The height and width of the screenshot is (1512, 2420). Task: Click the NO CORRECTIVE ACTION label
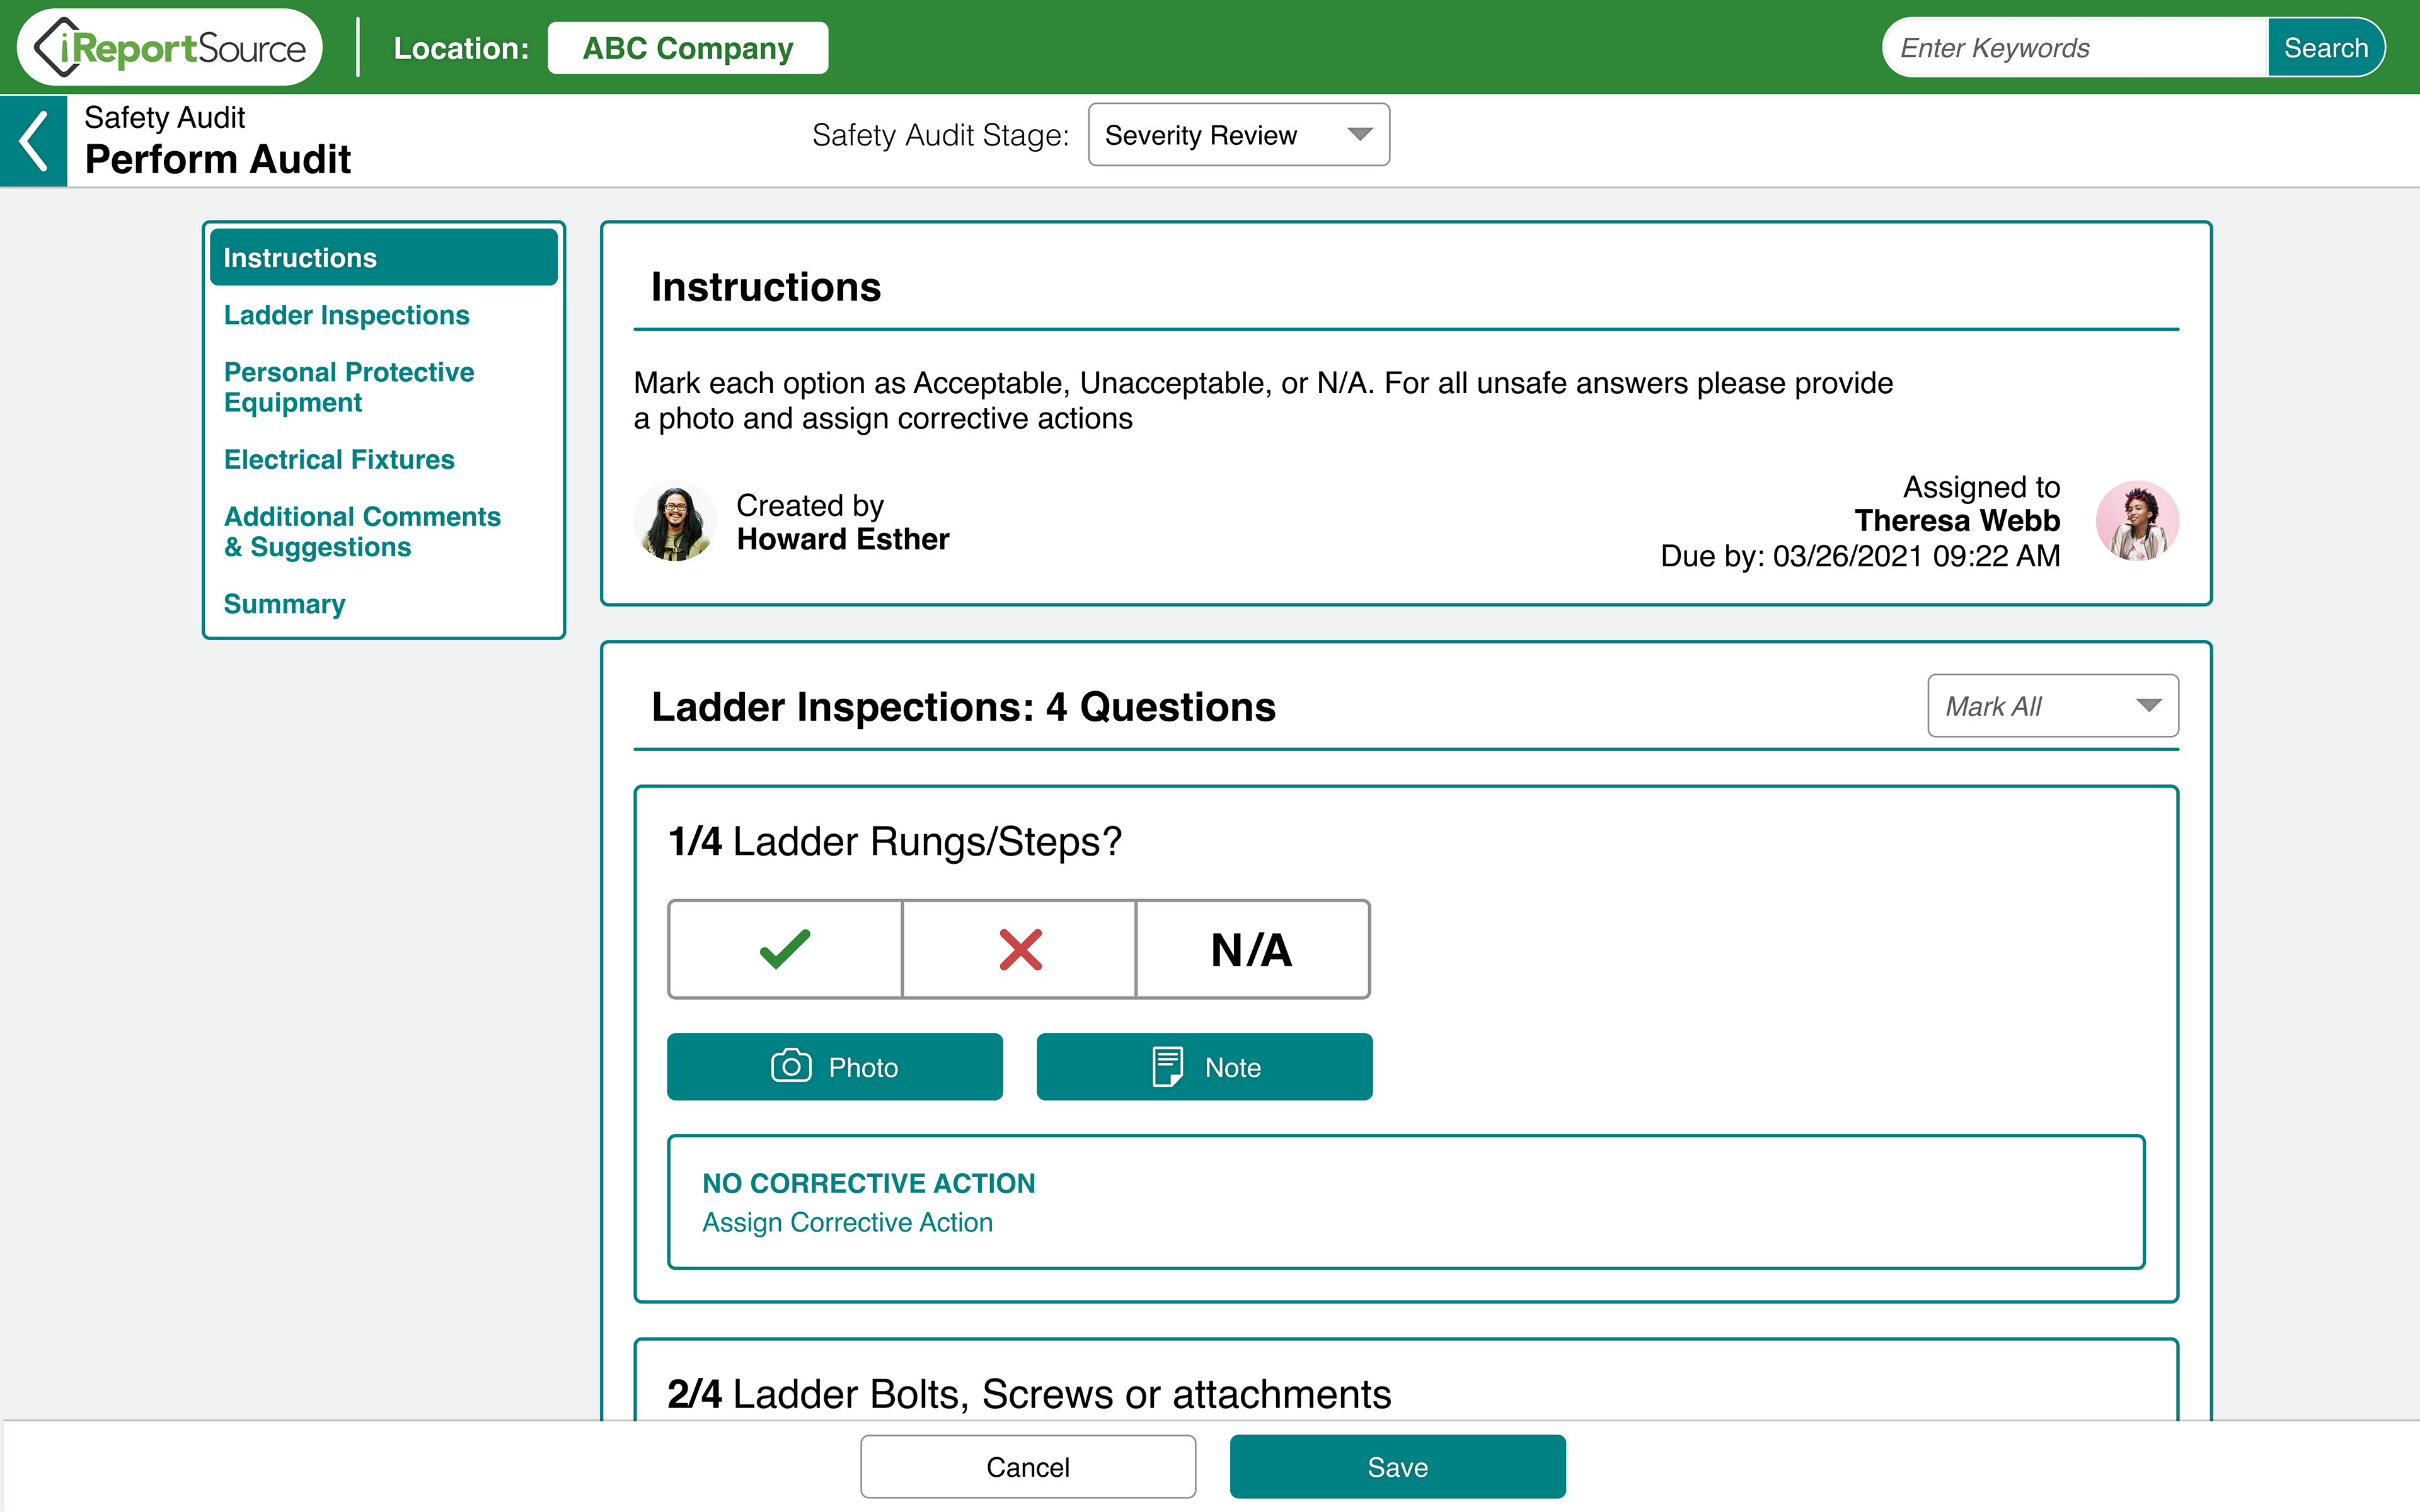tap(868, 1183)
